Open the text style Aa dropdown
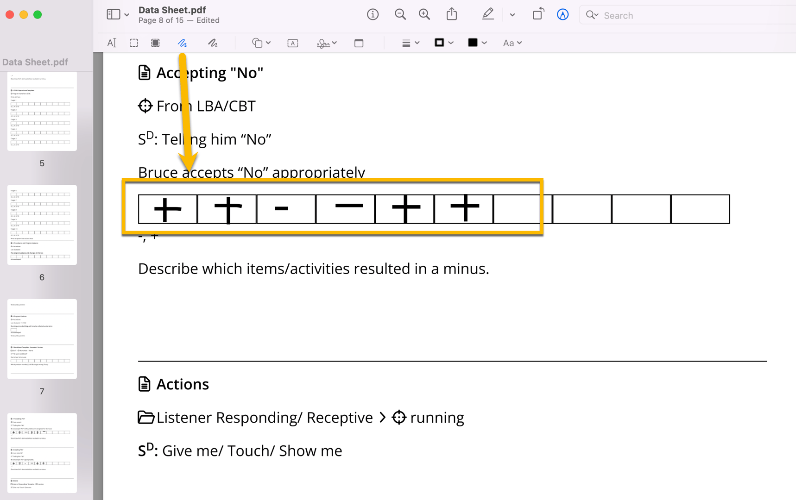Viewport: 796px width, 500px height. 512,43
